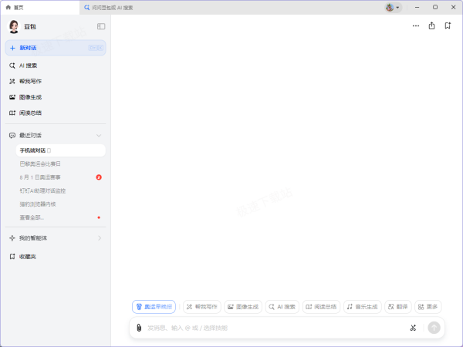Click the paperclip attachment icon

click(139, 328)
